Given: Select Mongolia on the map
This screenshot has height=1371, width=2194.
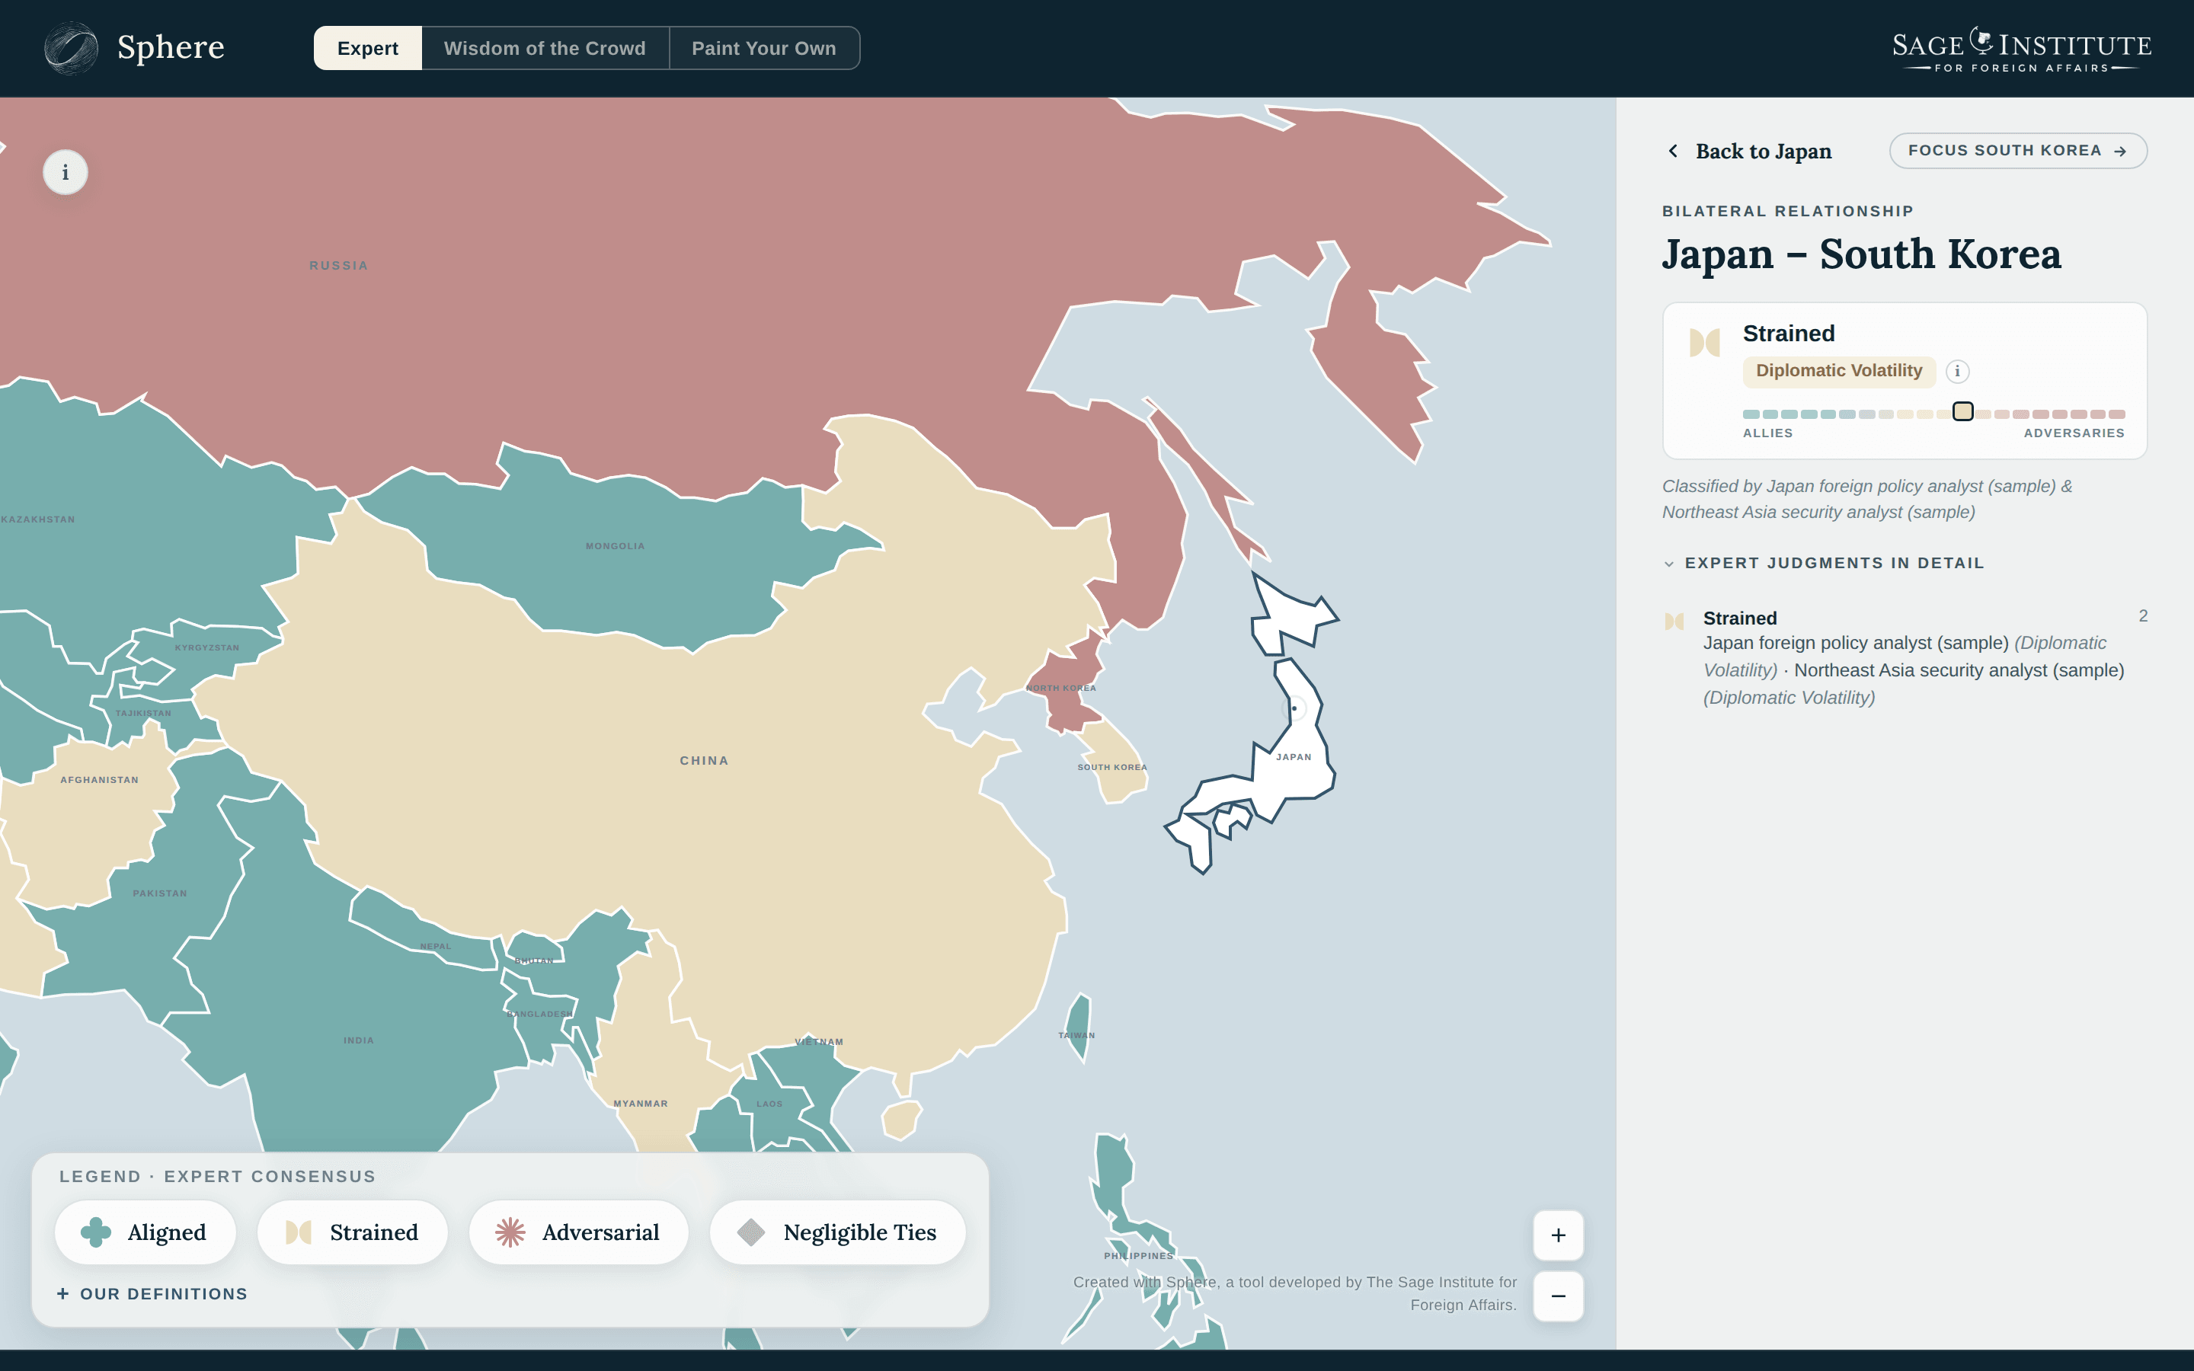Looking at the screenshot, I should tap(615, 546).
